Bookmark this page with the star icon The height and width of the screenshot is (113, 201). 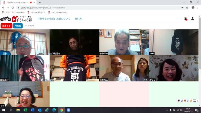click(x=187, y=8)
